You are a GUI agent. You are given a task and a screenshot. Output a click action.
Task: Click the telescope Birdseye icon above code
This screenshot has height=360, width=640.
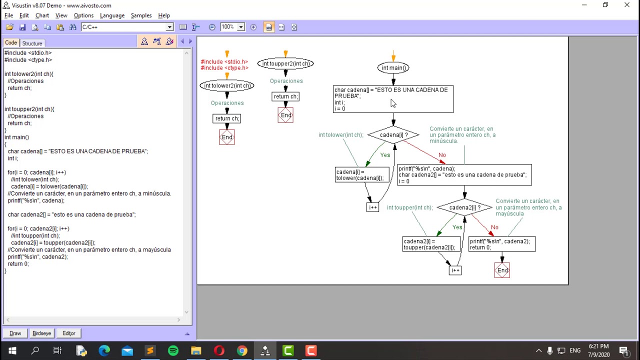tap(157, 41)
